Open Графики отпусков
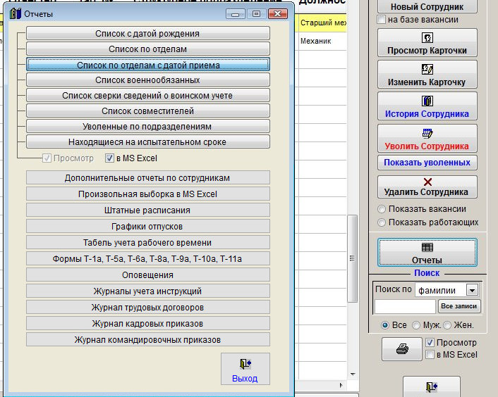498x397 pixels. click(x=148, y=226)
